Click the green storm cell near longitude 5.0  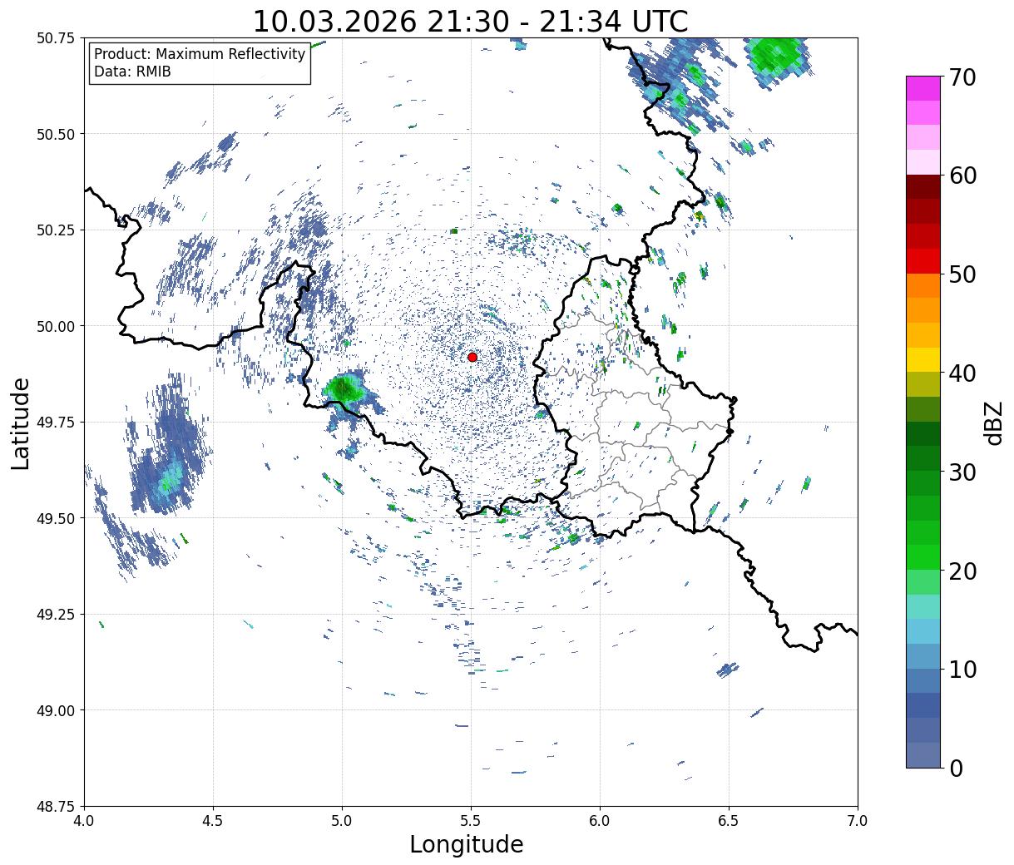[x=344, y=388]
